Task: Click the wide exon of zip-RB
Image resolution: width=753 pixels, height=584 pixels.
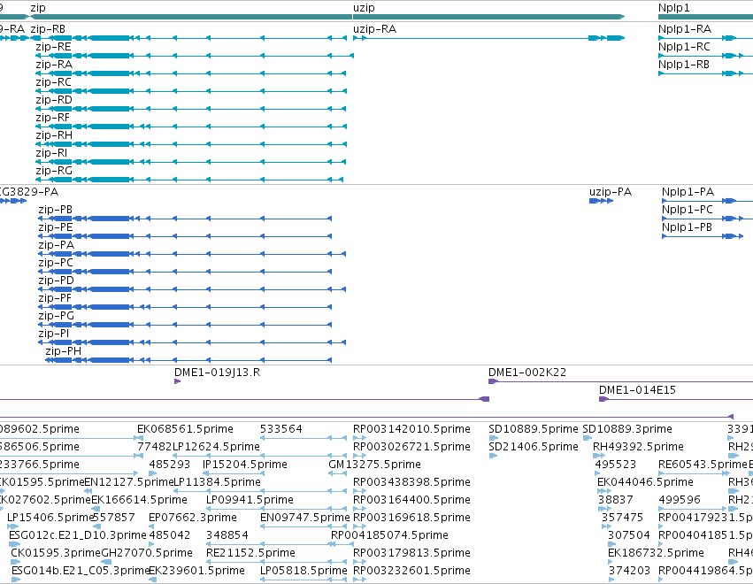Action: coord(110,38)
